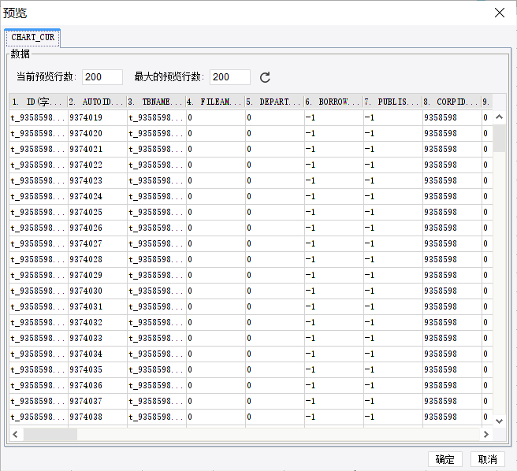Select the cell 9374022

(x=98, y=165)
